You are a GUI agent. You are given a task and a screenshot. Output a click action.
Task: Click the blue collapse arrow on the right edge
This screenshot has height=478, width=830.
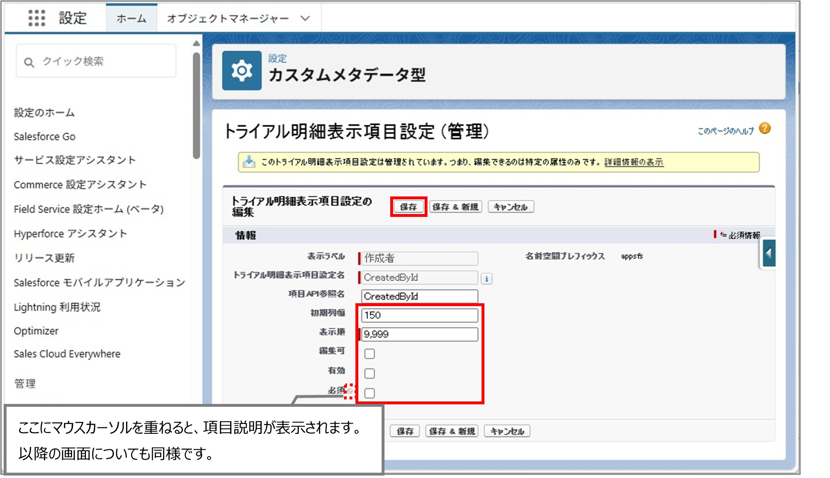[x=769, y=253]
